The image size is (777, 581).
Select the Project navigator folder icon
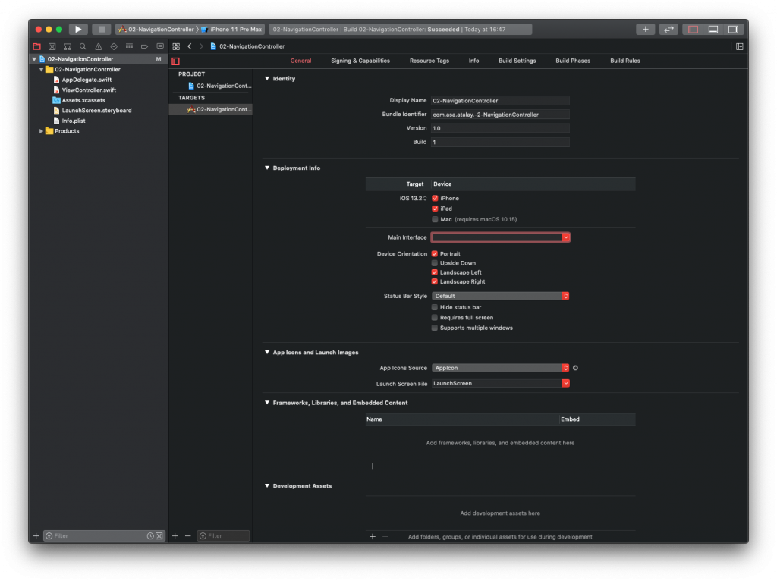pyautogui.click(x=36, y=46)
